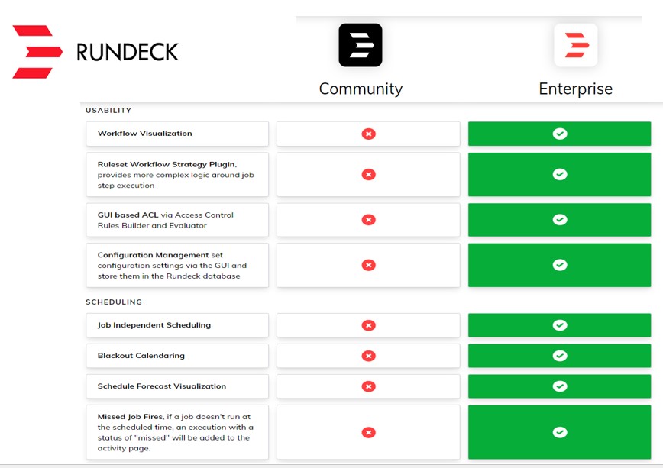
Task: Click the Missed Job Fires description box
Action: click(x=177, y=432)
